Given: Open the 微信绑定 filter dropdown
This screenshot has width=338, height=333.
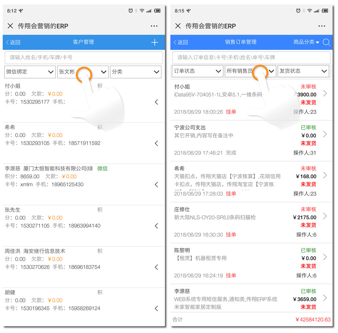Looking at the screenshot, I should click(30, 72).
